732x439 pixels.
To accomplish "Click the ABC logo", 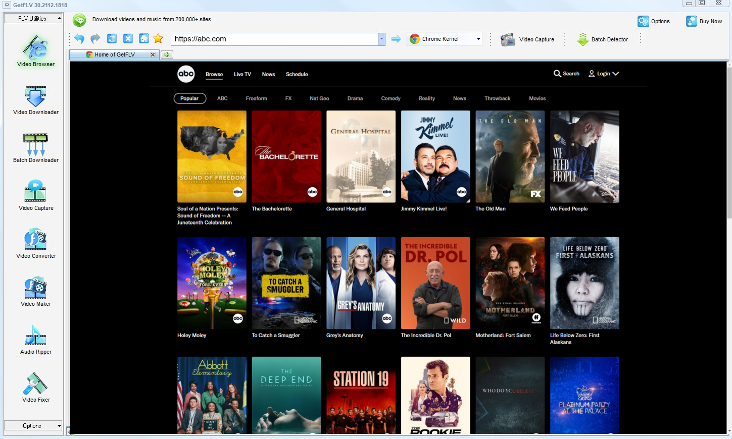I will [186, 74].
